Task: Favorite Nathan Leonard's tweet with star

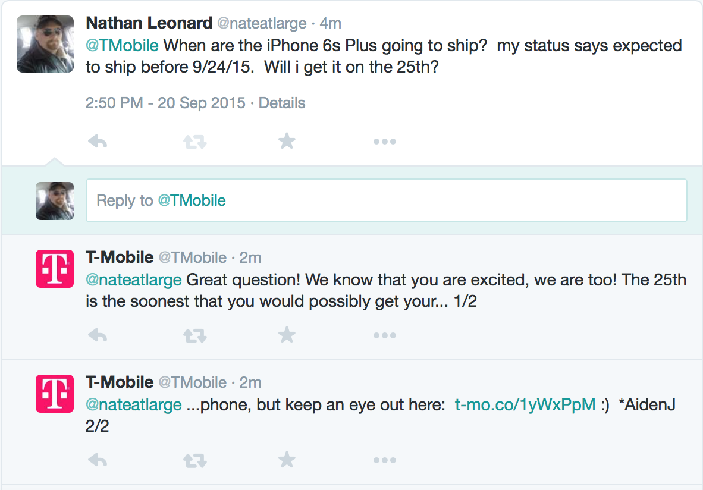Action: tap(287, 141)
